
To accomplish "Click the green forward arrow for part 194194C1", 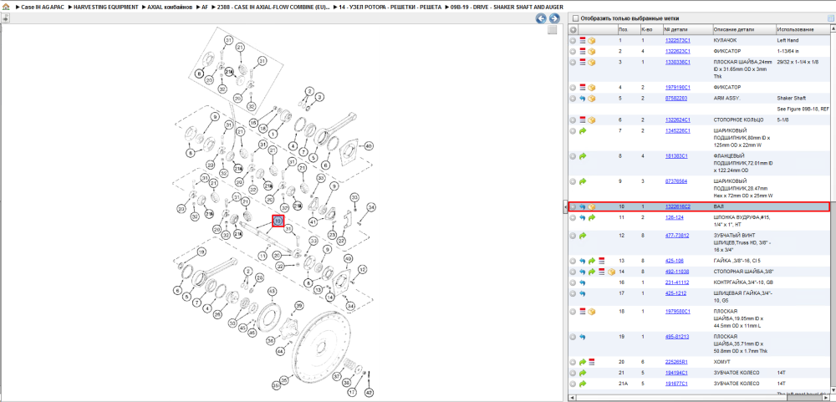I will click(x=583, y=373).
